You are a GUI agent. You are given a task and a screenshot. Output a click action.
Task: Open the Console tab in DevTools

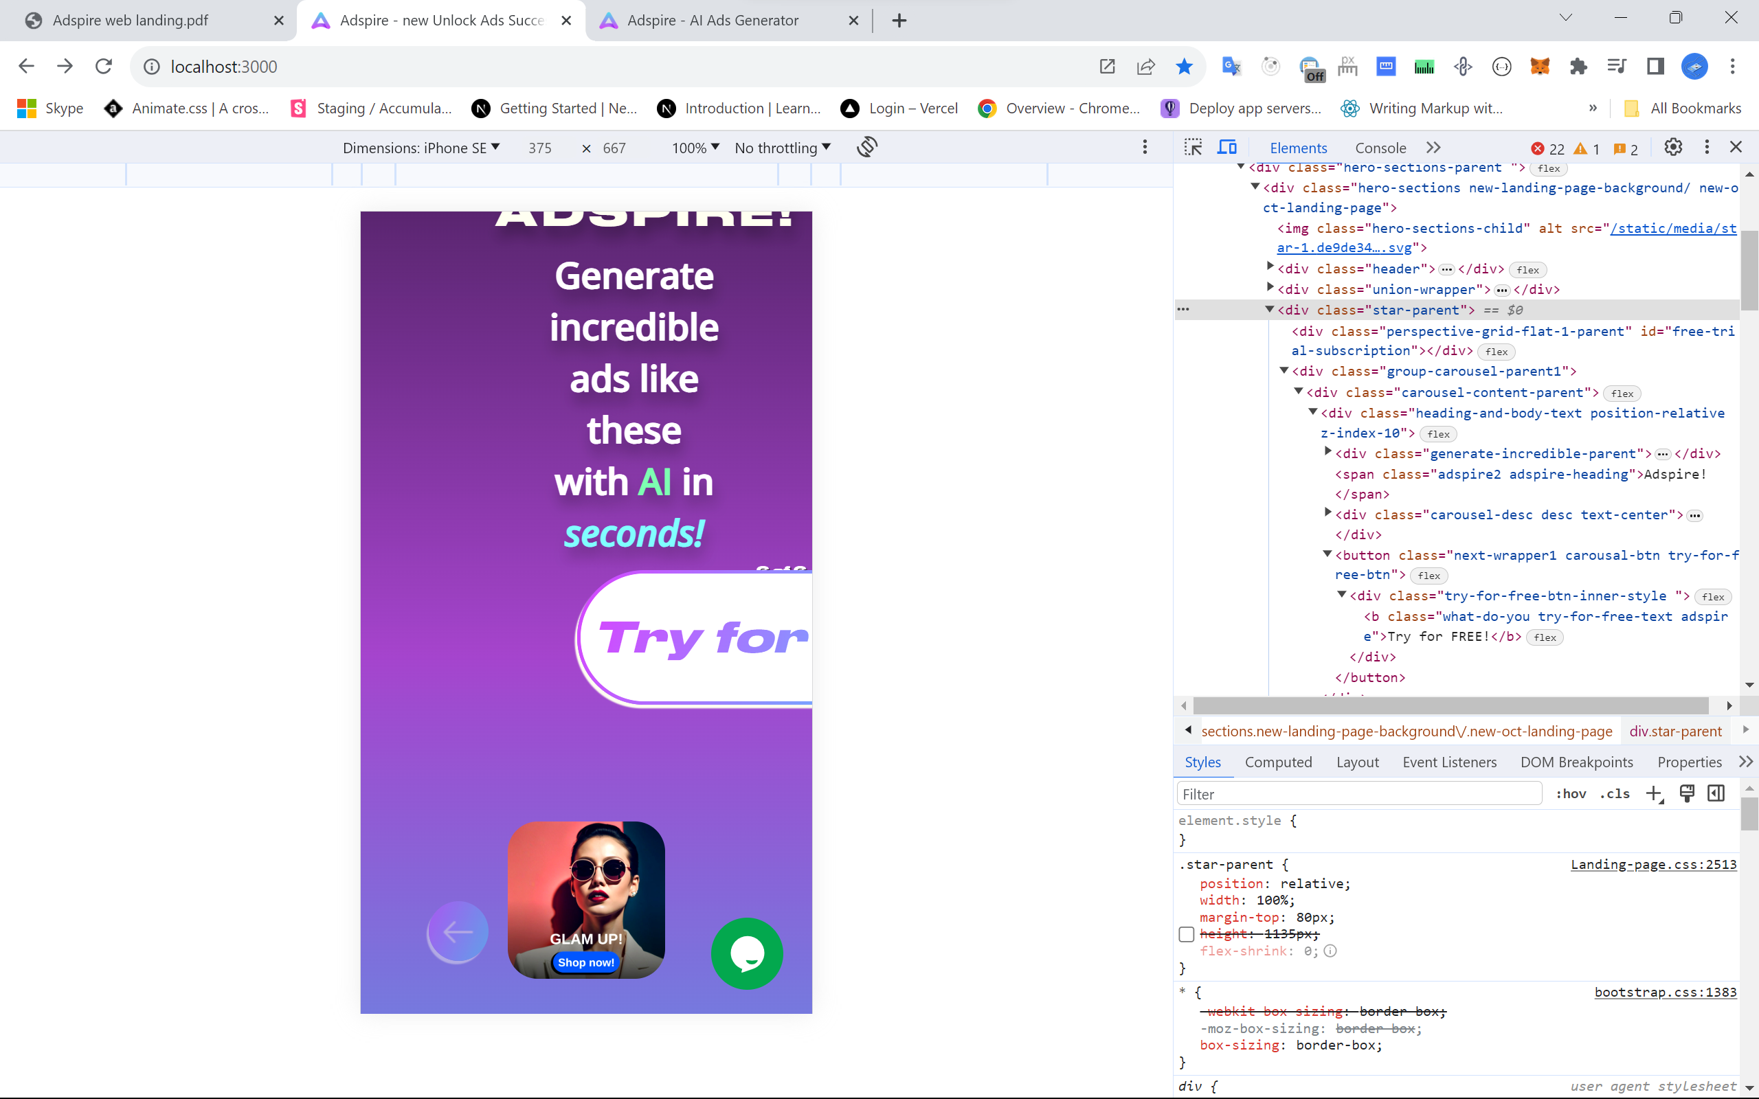click(x=1380, y=148)
